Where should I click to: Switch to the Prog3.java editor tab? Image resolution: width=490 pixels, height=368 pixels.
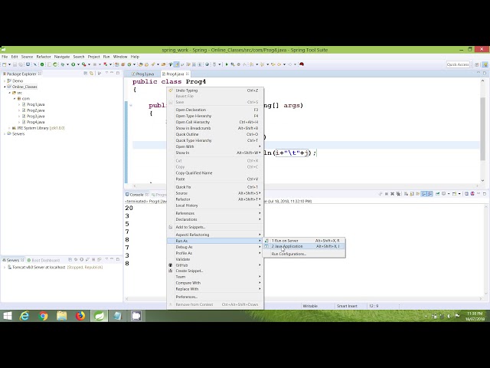[x=143, y=74]
